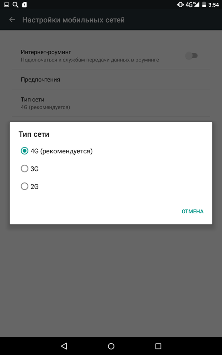Select the 3G network type
The image size is (222, 355).
tap(30, 169)
